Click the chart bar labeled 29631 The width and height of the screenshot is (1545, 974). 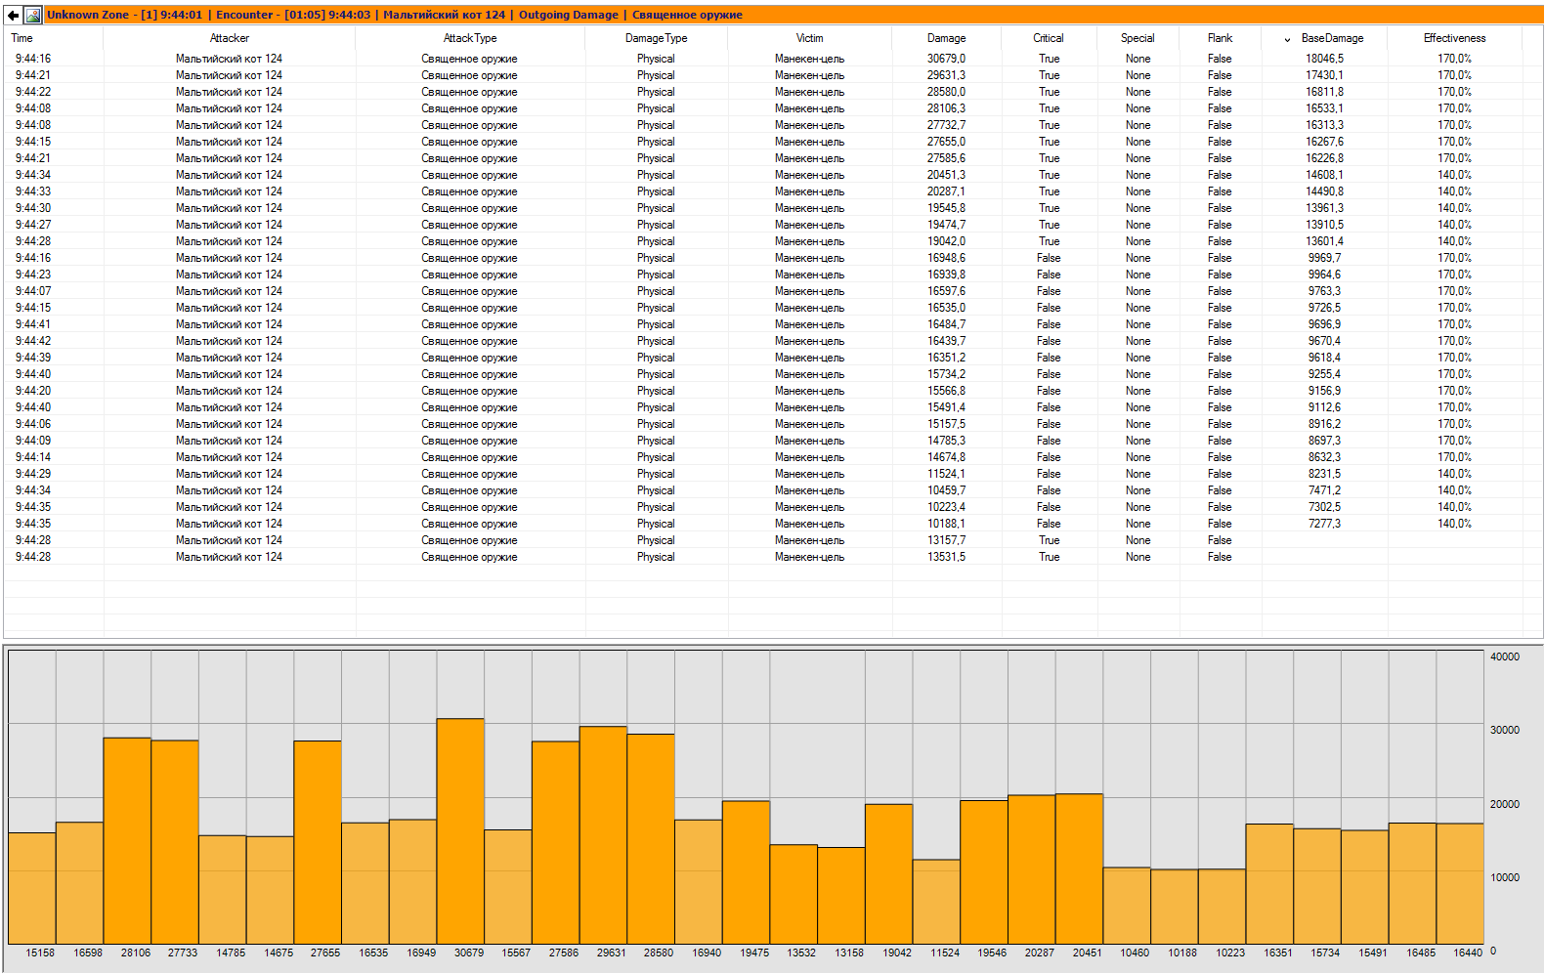click(603, 835)
